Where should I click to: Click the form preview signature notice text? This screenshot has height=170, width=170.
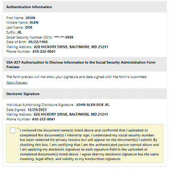point(77,77)
